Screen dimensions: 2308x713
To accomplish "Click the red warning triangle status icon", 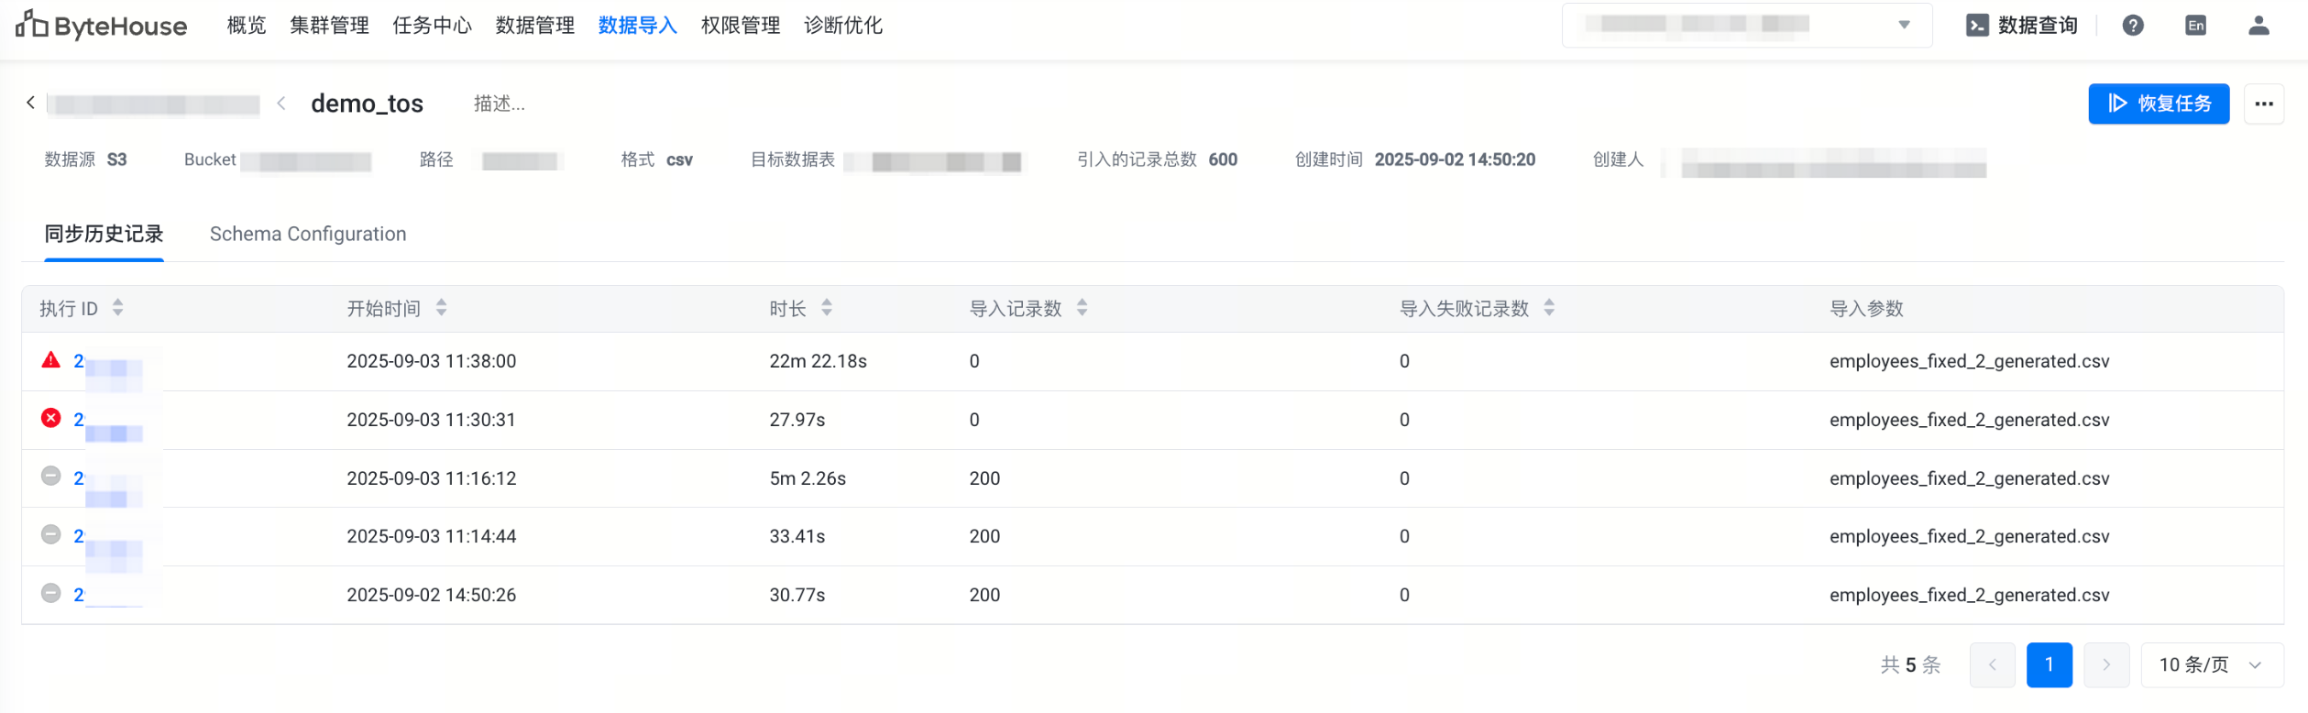I will [x=51, y=360].
